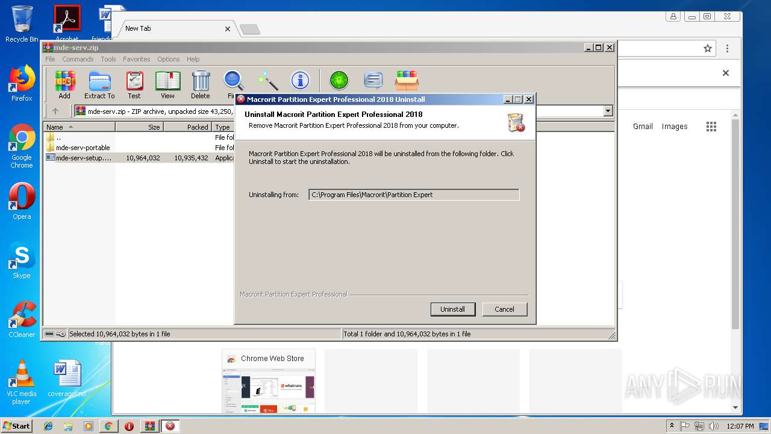Expand the WinRAR address bar dropdown

tap(608, 111)
